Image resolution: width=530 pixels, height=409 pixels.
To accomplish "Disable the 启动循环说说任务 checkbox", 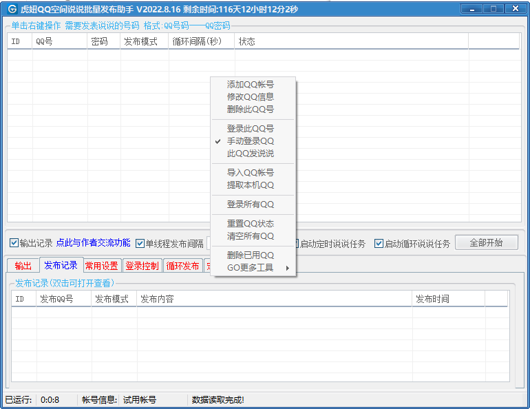I will point(379,243).
